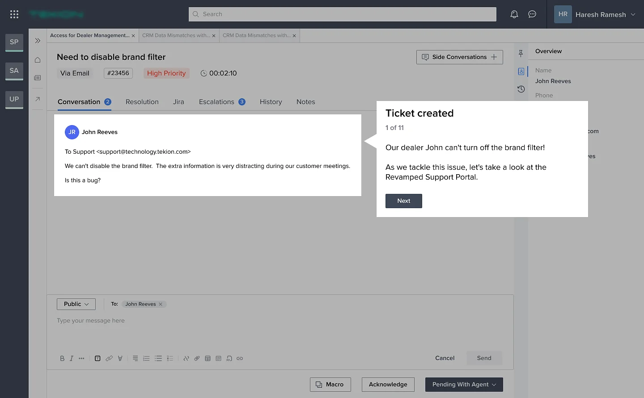Insert a quote block
Viewport: 644px width, 398px height.
coord(229,358)
